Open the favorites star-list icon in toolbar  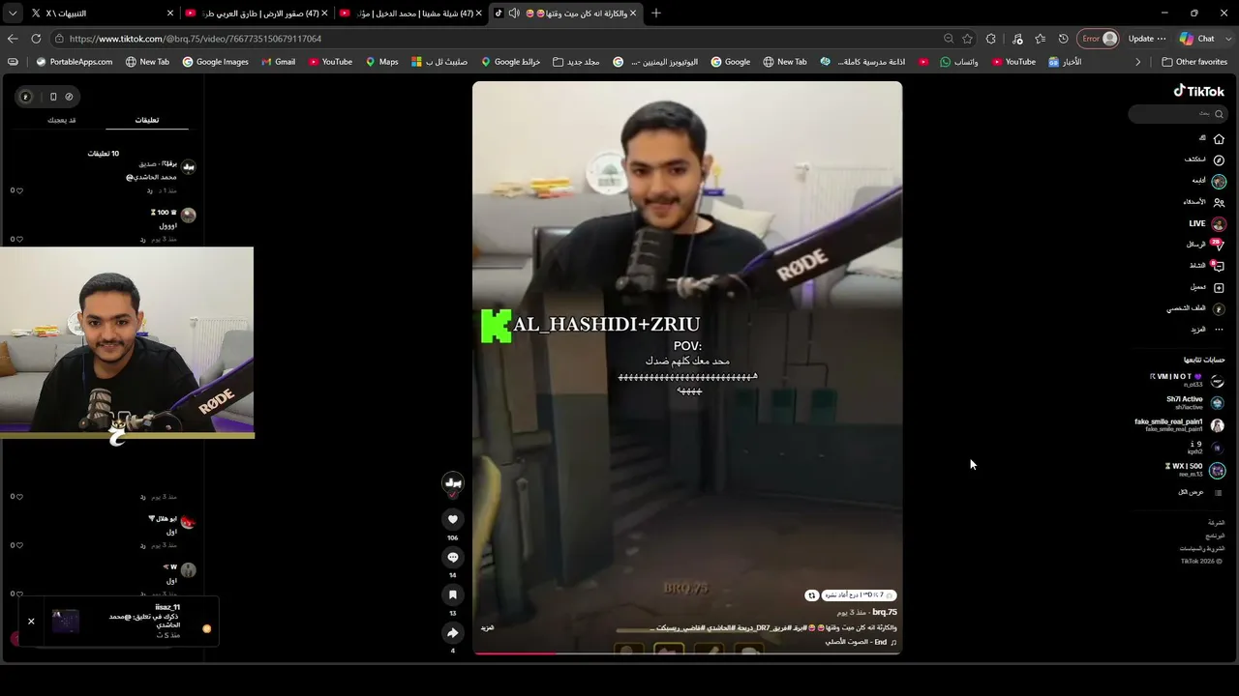coord(1040,39)
